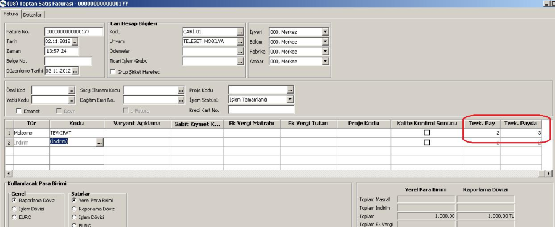Screen dimensions: 555x227
Task: Click the Tür column header
Action: [31, 124]
